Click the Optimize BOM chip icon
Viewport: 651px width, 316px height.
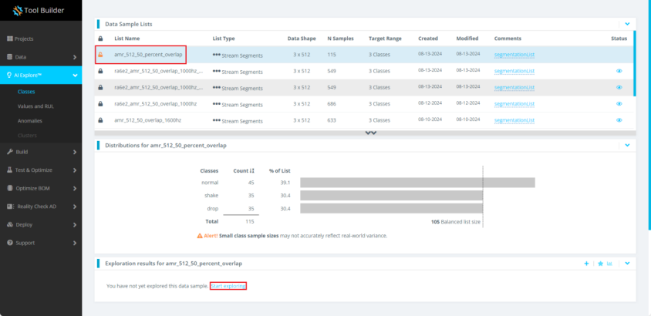10,188
